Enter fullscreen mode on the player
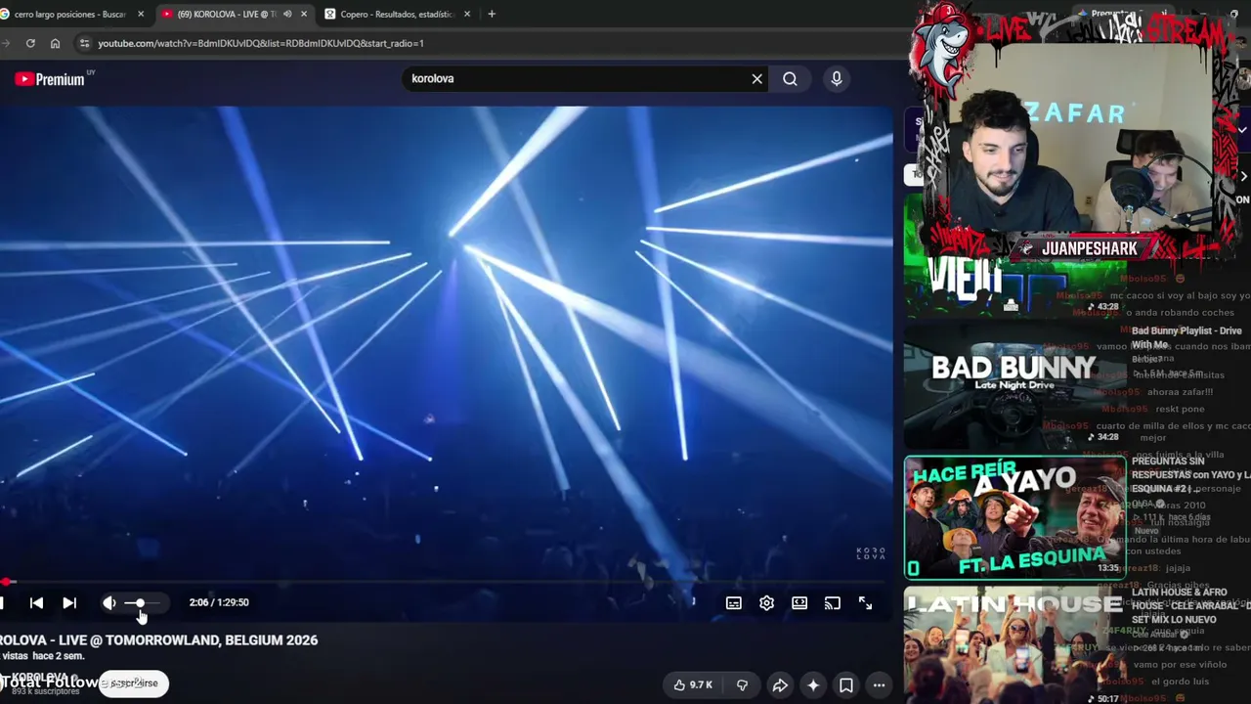1251x704 pixels. [x=866, y=603]
